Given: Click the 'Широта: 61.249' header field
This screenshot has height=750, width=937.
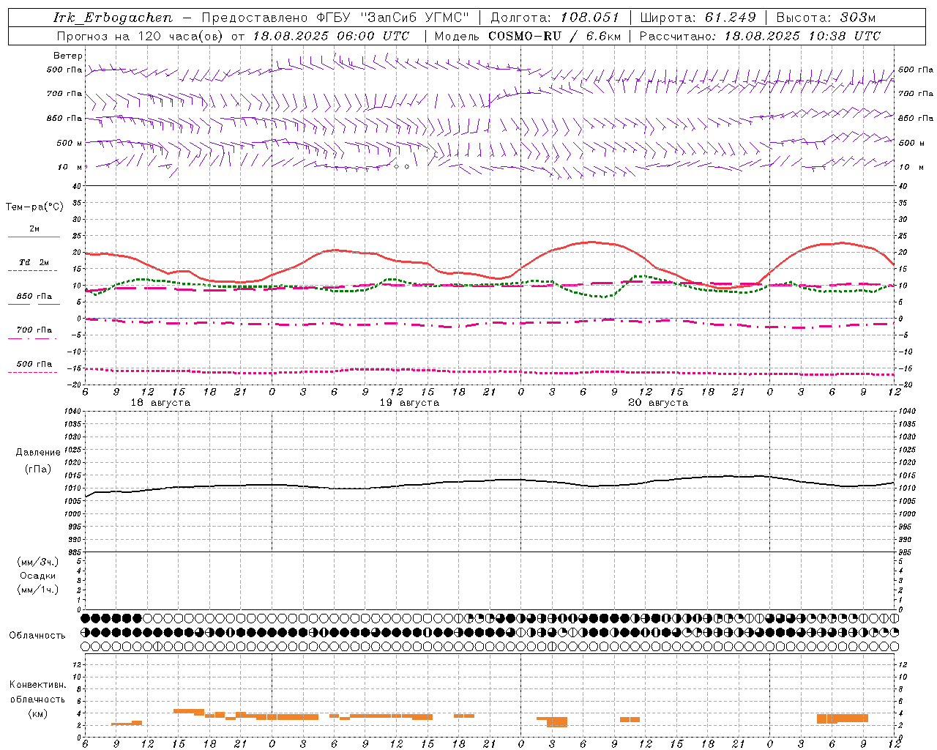Looking at the screenshot, I should coord(698,18).
